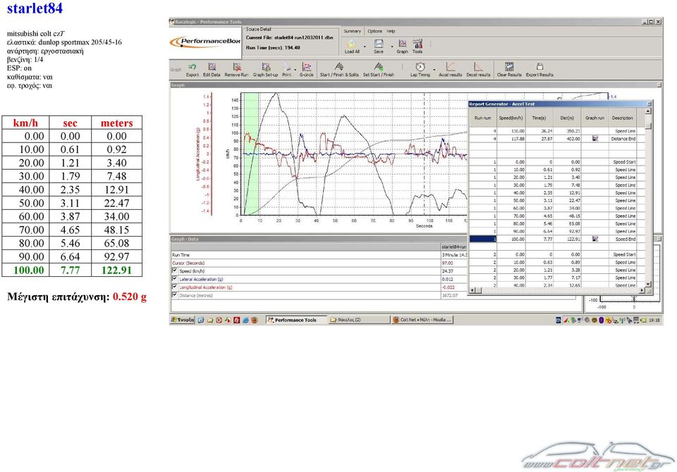The height and width of the screenshot is (472, 677).
Task: Click the Windows Start button
Action: (183, 320)
